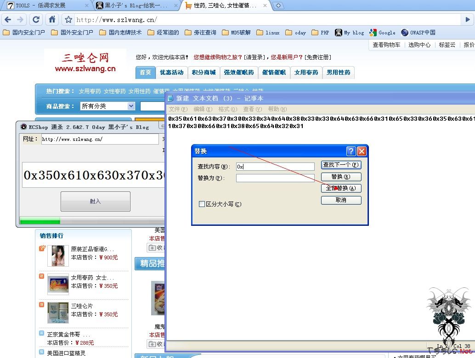Reload the page with refresh icon

pos(36,20)
